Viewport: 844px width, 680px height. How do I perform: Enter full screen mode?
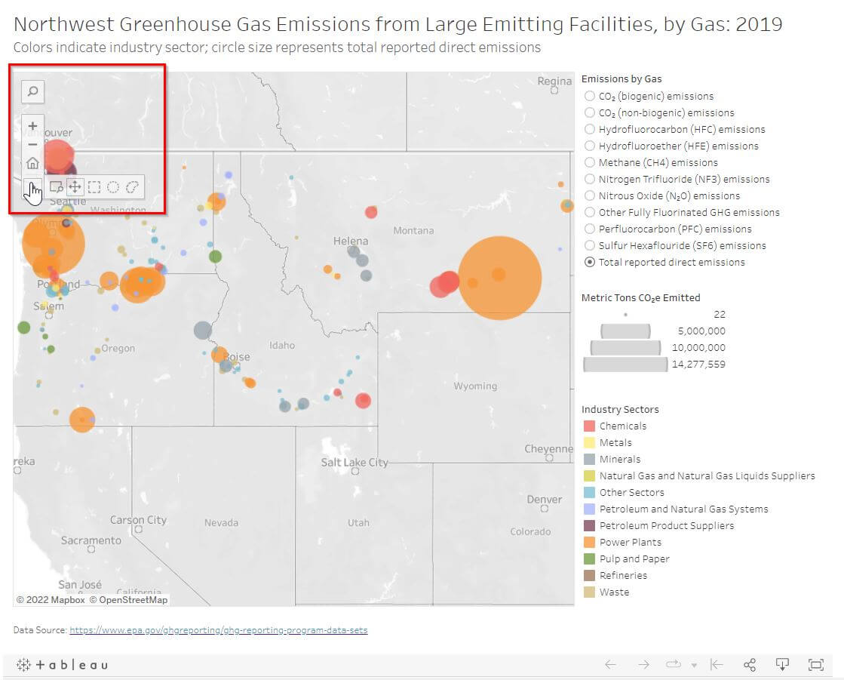tap(816, 665)
